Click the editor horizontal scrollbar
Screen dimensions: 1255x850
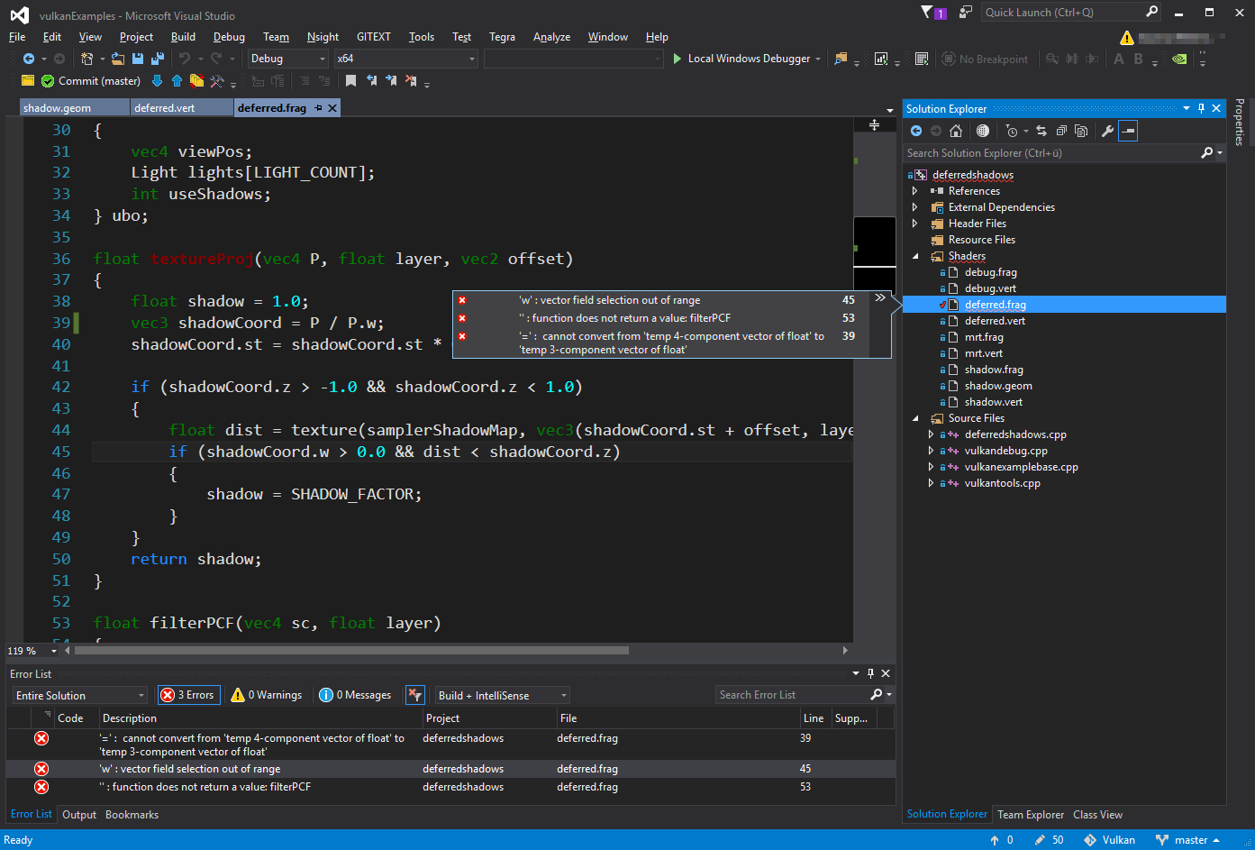351,650
